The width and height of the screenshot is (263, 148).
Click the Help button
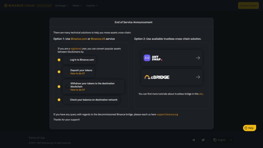(250, 128)
